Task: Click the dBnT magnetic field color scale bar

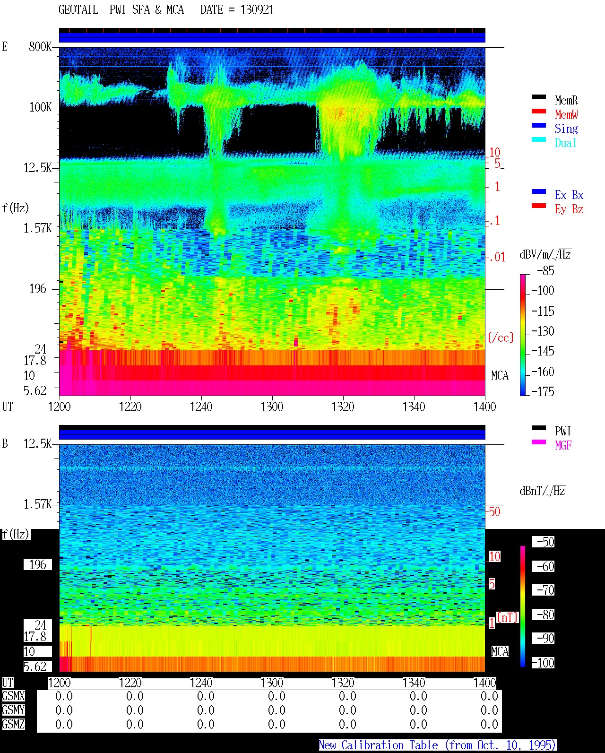Action: click(523, 606)
